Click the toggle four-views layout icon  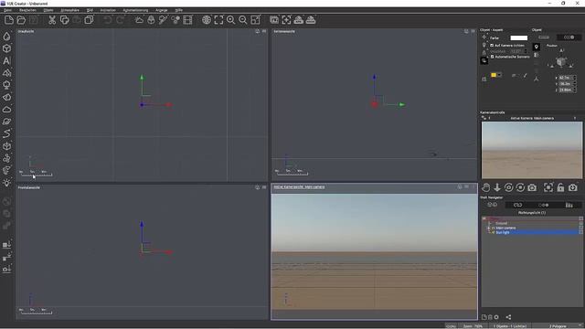(256, 20)
